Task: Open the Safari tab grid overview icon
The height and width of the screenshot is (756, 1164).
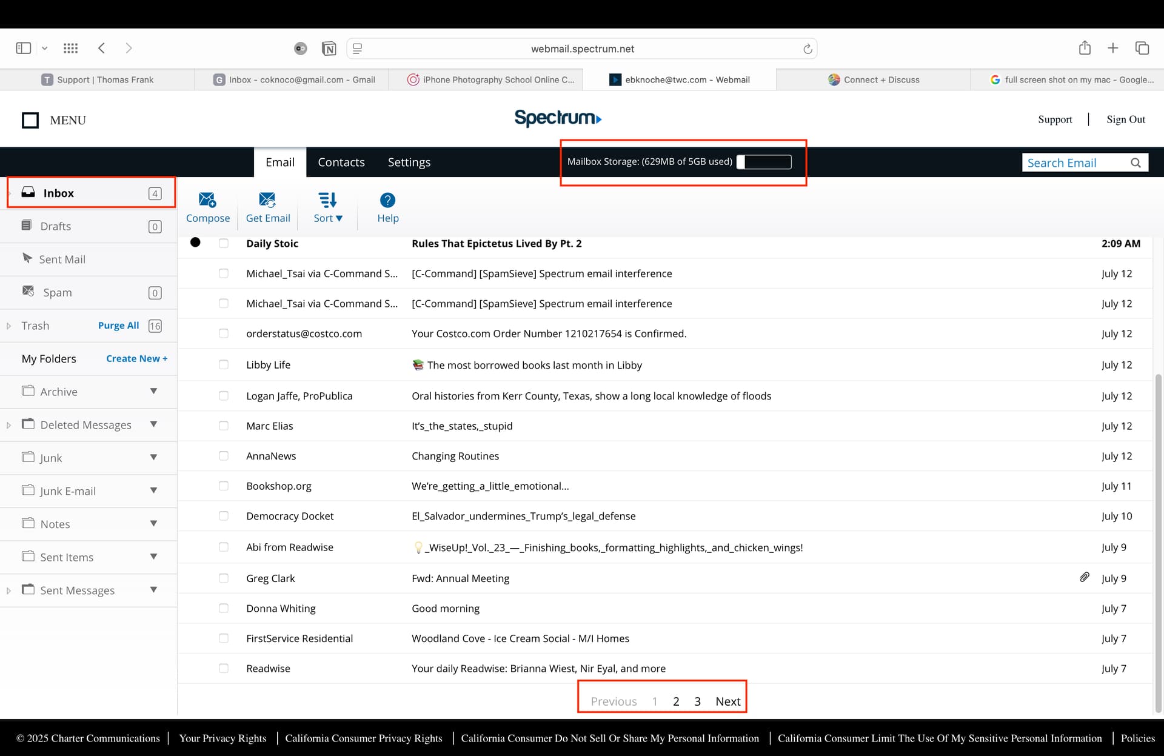Action: 71,48
